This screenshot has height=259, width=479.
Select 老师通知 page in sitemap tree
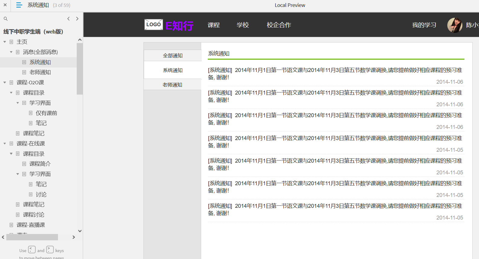(40, 72)
